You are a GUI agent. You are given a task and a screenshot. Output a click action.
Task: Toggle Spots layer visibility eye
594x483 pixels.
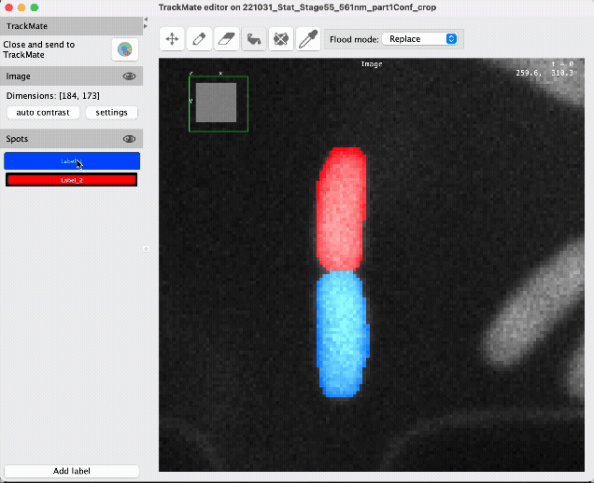pos(130,139)
